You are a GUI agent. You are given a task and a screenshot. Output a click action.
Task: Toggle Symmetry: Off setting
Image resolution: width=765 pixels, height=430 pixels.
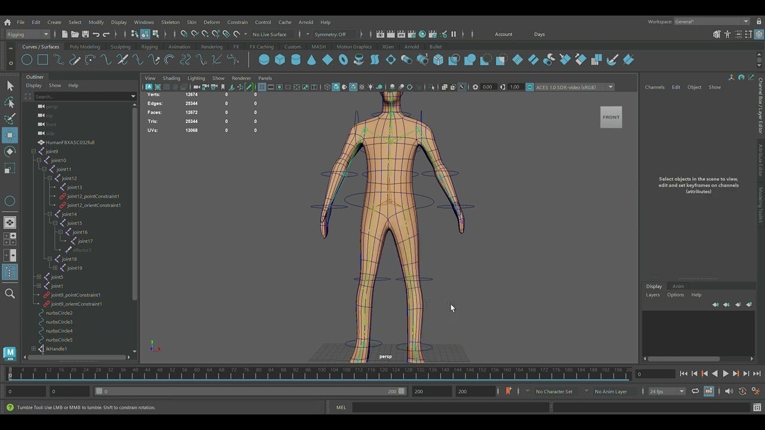[330, 34]
